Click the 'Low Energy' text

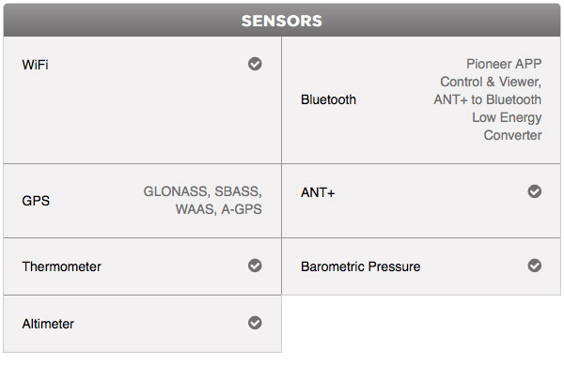pyautogui.click(x=507, y=118)
